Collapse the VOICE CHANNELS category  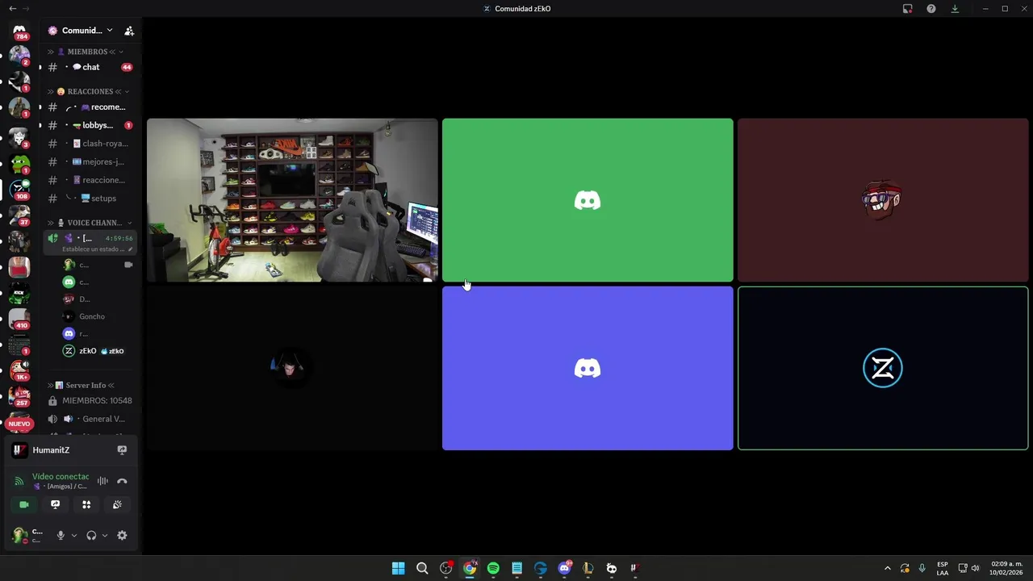coord(90,223)
